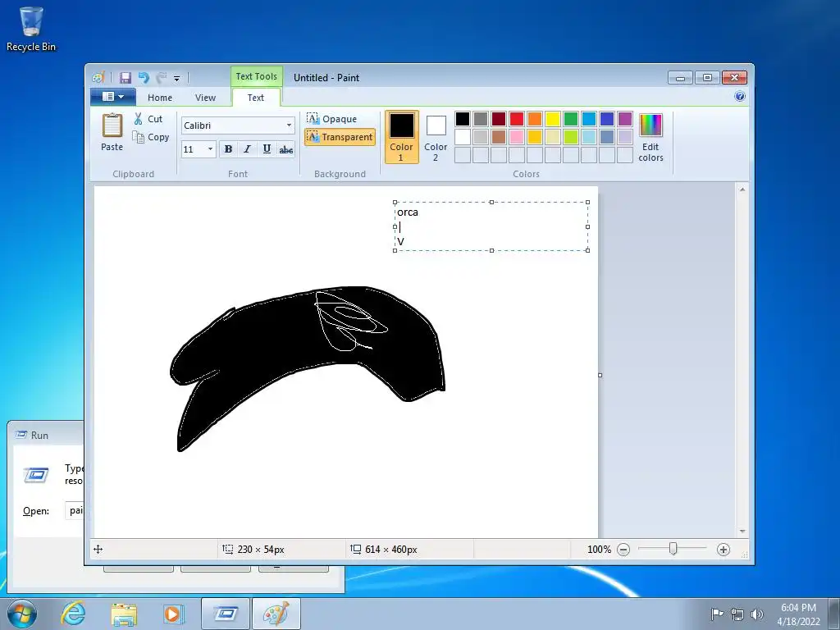This screenshot has height=630, width=840.
Task: Launch Internet Explorer from taskbar
Action: tap(73, 614)
